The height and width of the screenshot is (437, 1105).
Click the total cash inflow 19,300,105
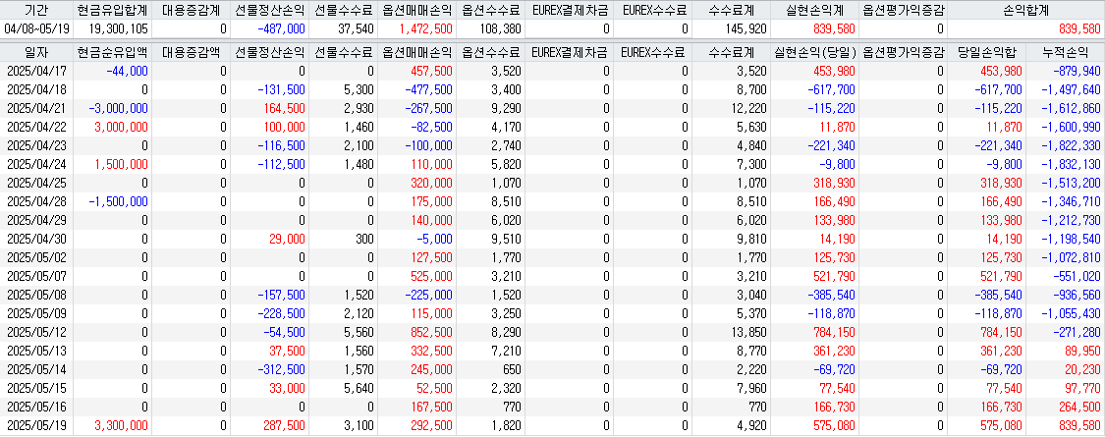[119, 28]
